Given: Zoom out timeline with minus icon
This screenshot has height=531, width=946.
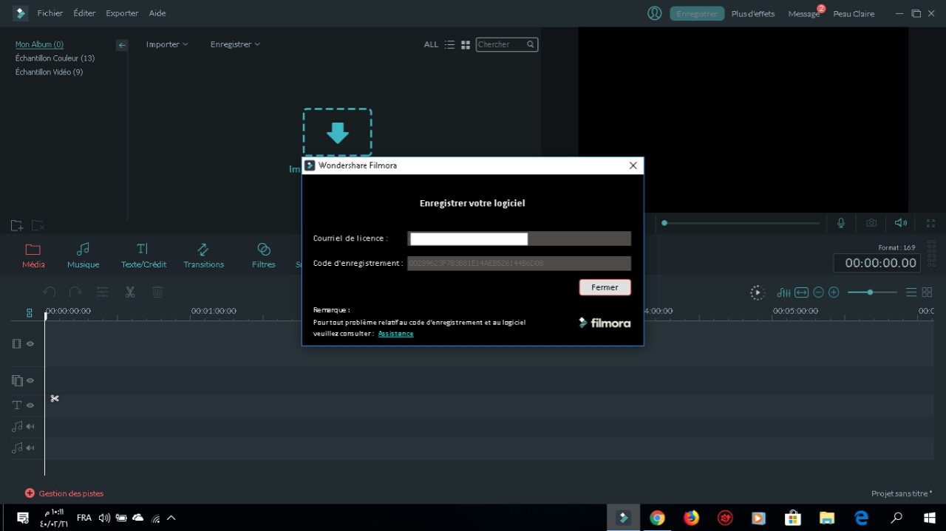Looking at the screenshot, I should (818, 292).
